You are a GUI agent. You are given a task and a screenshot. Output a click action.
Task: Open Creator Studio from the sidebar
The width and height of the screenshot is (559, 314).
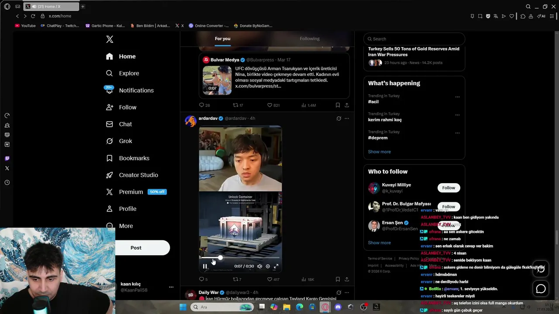[132, 175]
